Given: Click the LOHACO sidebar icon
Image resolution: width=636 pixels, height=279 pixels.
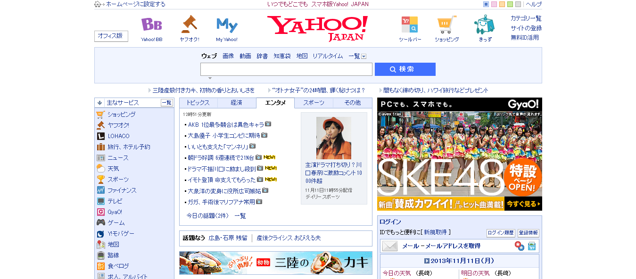Looking at the screenshot, I should tap(100, 136).
